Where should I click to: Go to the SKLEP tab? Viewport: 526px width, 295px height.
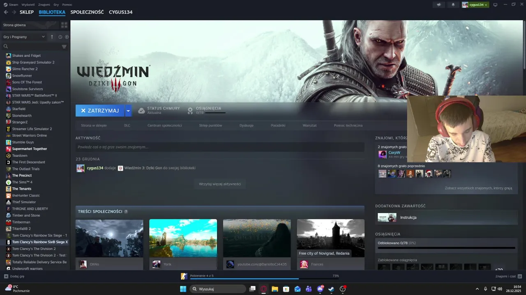(x=27, y=12)
